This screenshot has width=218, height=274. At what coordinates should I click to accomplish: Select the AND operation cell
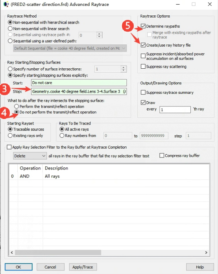click(x=24, y=176)
